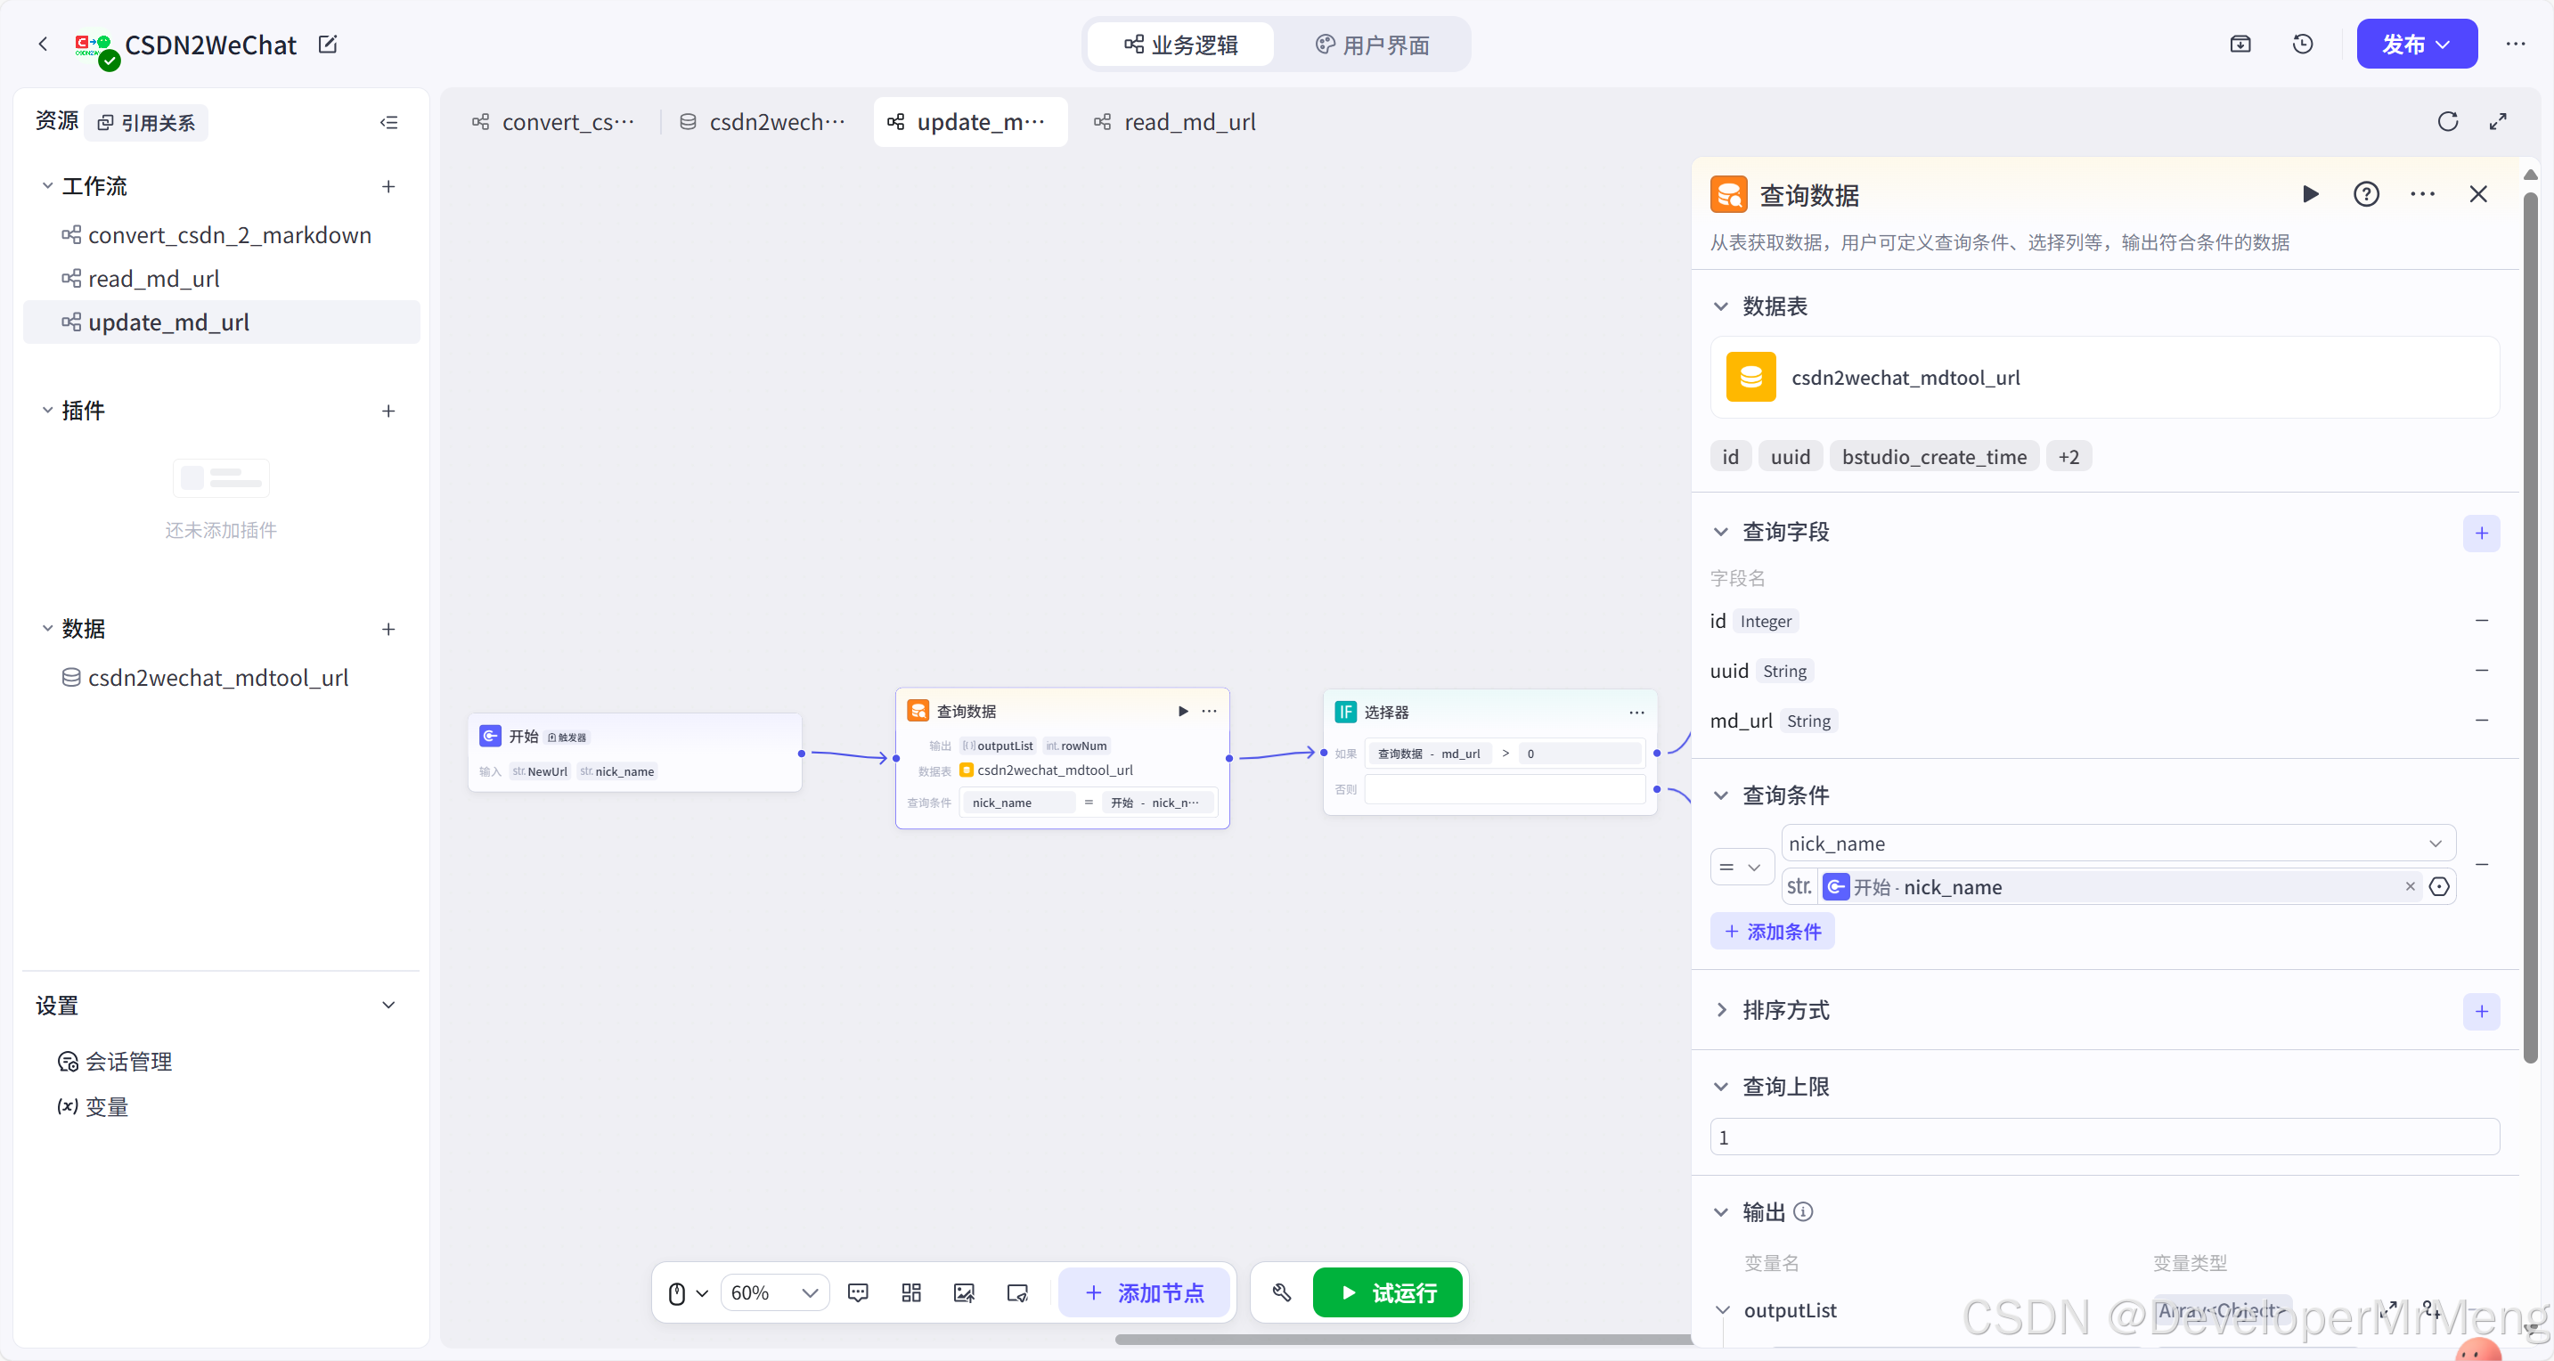This screenshot has width=2554, height=1361.
Task: Open the 60% zoom level dropdown
Action: 774,1292
